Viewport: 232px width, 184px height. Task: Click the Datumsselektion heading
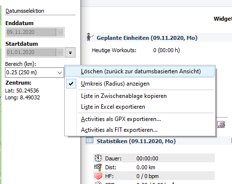click(x=25, y=11)
